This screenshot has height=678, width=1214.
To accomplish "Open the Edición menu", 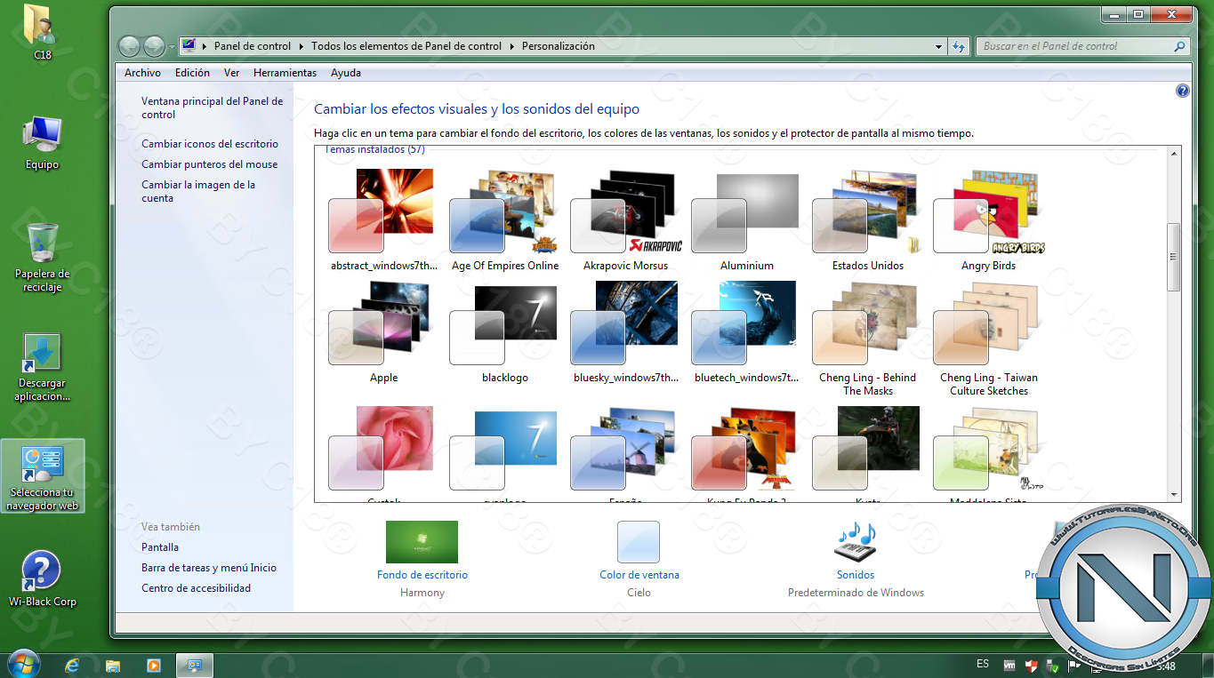I will (192, 73).
